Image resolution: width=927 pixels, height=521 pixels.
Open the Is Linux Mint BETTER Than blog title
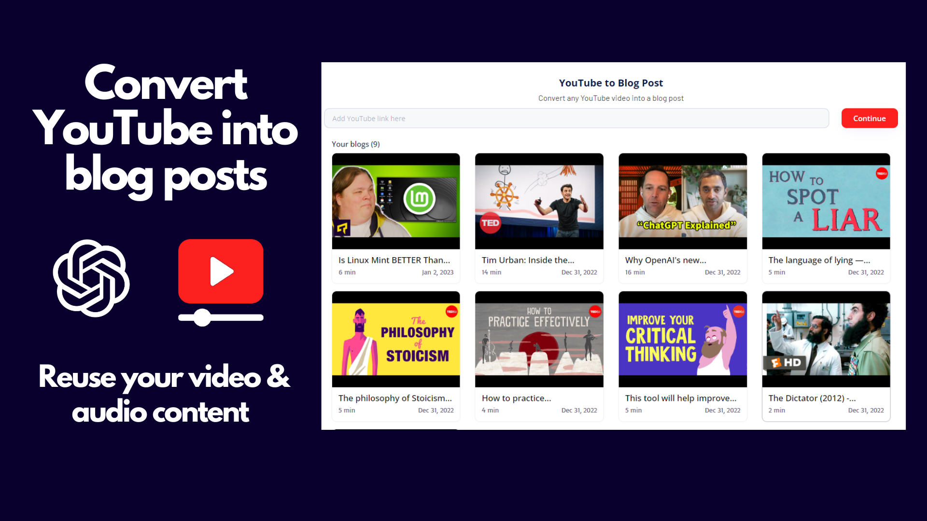click(x=394, y=260)
